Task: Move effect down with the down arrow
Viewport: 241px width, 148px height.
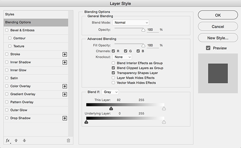Action: pos(25,140)
